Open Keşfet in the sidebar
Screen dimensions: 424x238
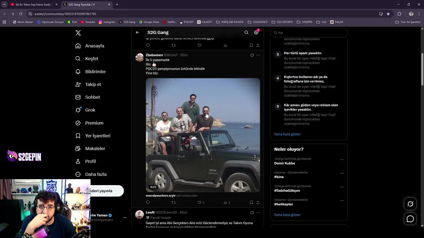click(x=87, y=59)
